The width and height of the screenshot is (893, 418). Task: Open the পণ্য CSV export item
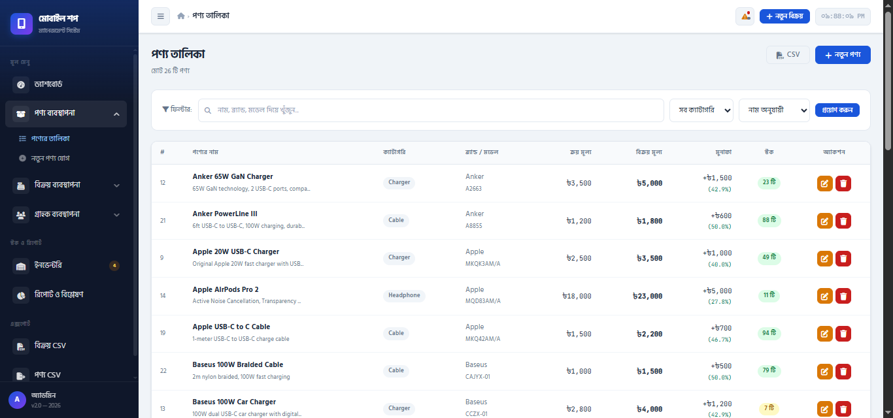65,375
